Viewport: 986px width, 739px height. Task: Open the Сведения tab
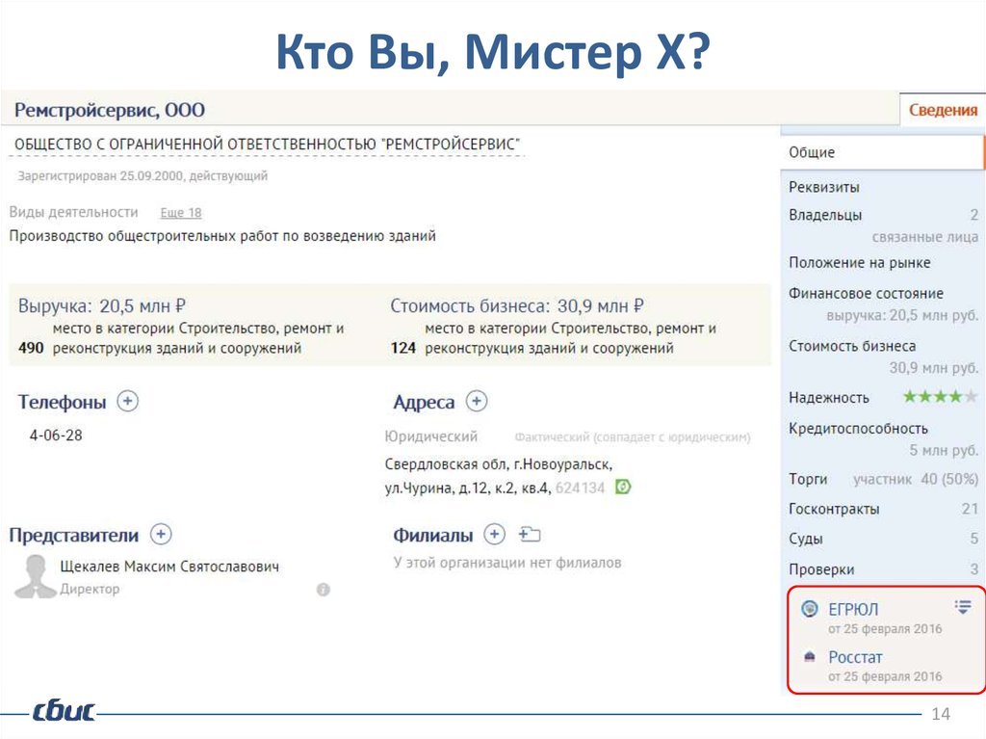point(943,110)
